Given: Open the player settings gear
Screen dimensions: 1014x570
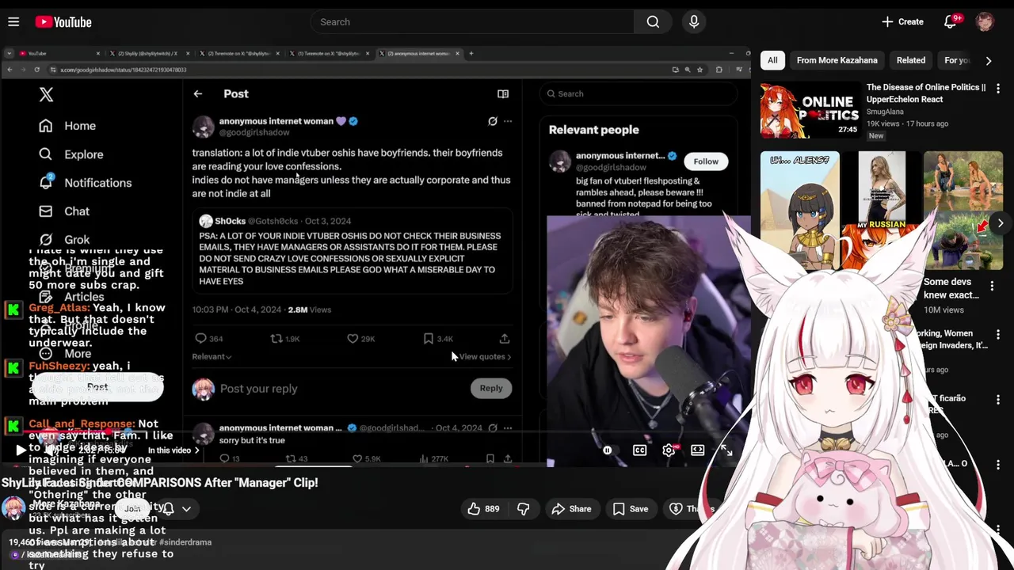Looking at the screenshot, I should click(x=669, y=450).
